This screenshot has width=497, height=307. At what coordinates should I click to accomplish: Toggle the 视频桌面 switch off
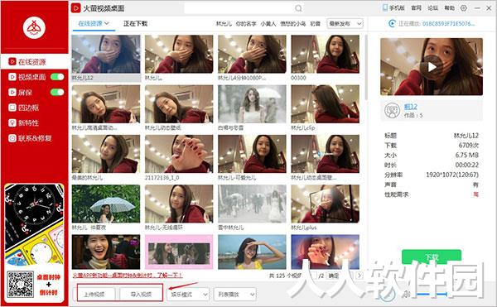(x=57, y=77)
